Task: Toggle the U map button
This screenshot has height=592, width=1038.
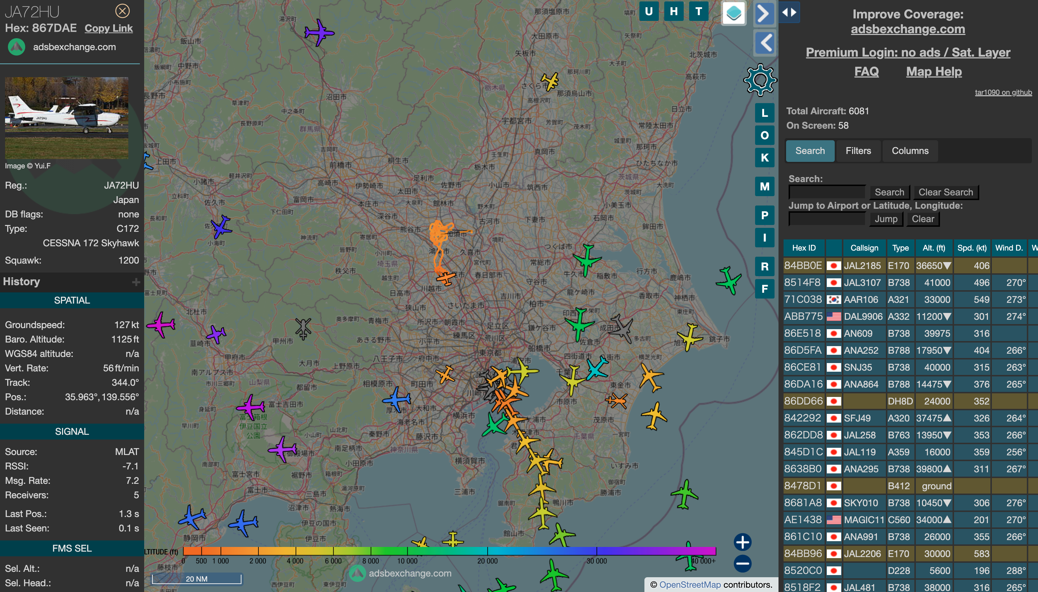Action: point(649,12)
